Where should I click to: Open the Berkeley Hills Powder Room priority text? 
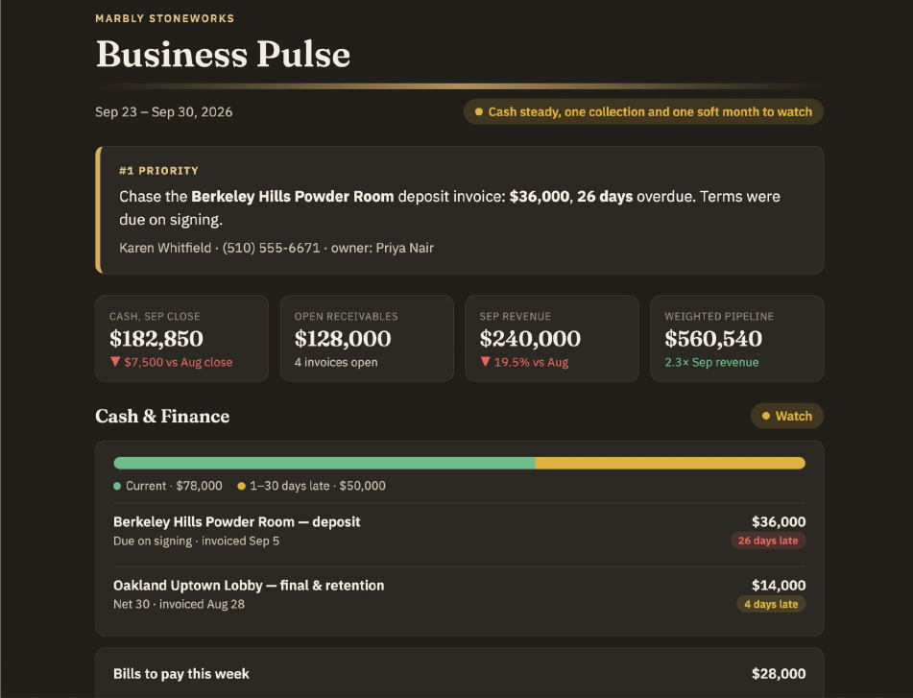click(x=449, y=207)
